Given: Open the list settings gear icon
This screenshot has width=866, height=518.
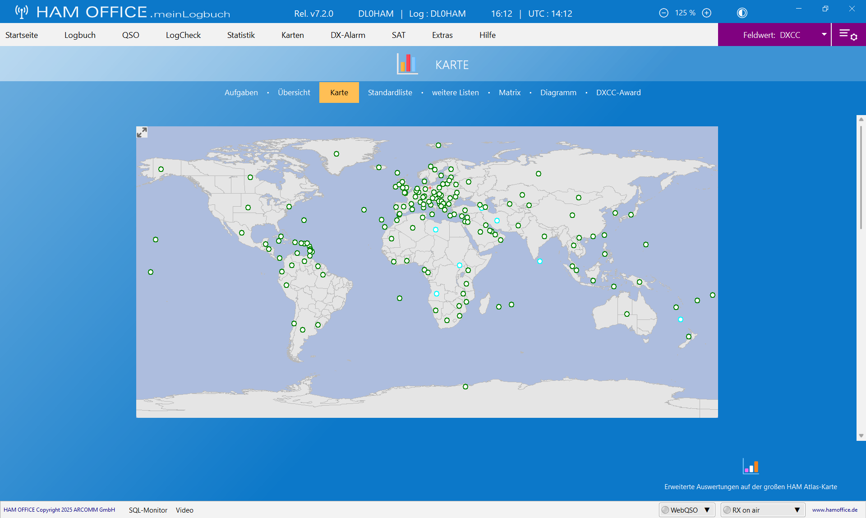Looking at the screenshot, I should pos(848,35).
